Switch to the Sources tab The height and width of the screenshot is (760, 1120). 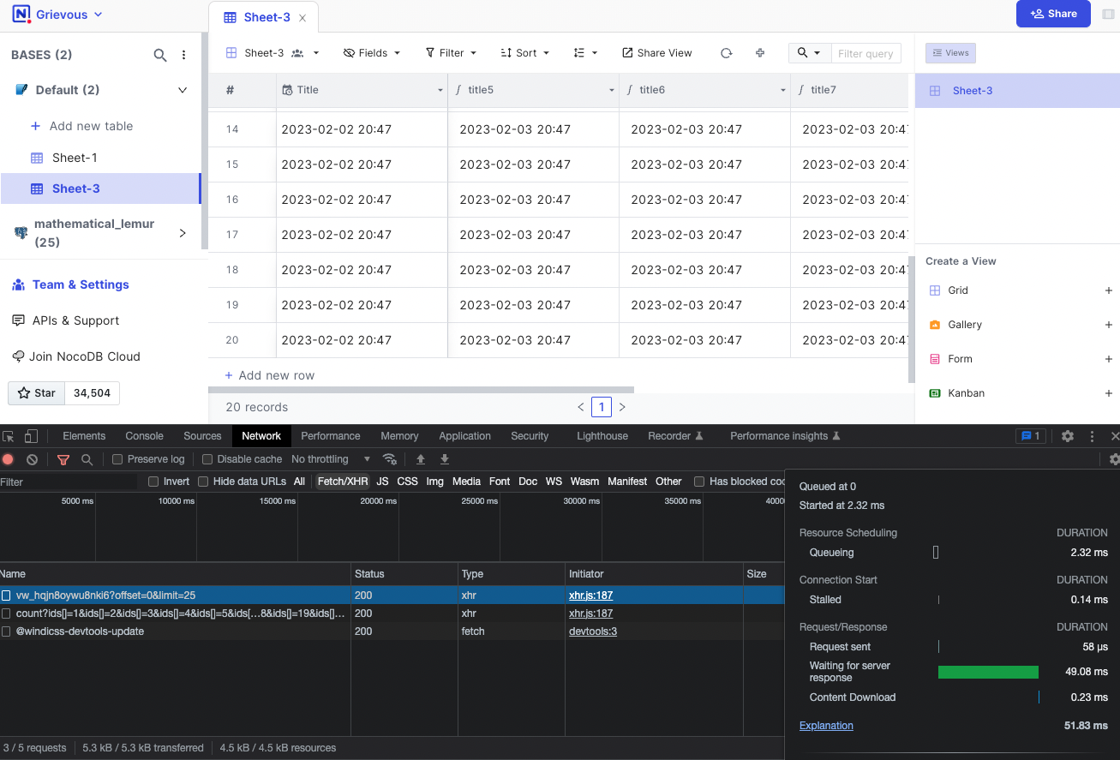tap(202, 436)
